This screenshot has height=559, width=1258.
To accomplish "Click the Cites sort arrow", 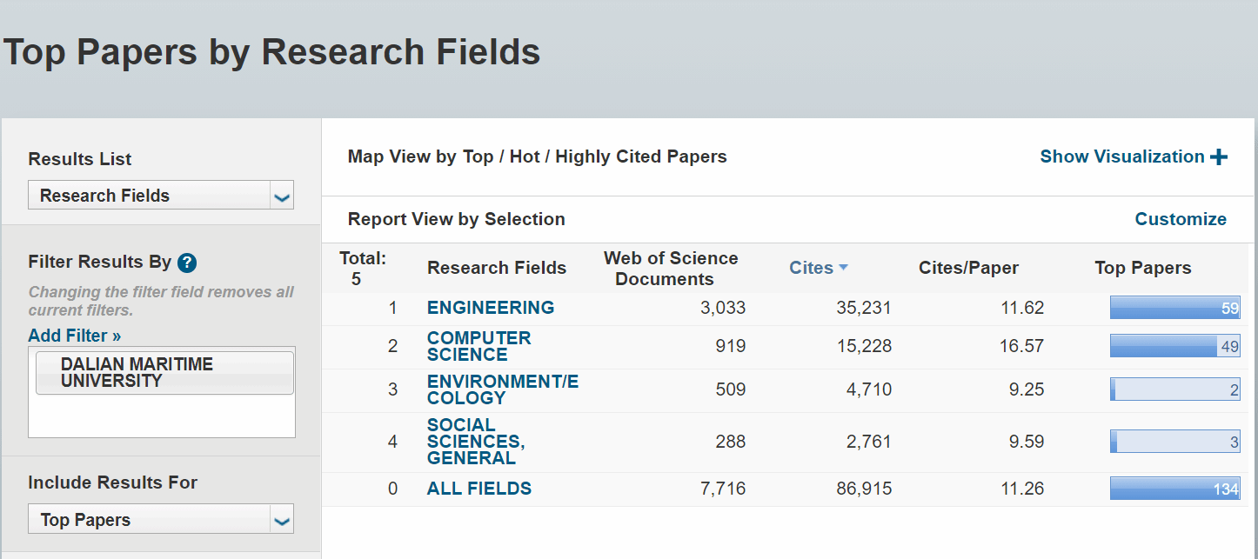I will tap(843, 268).
